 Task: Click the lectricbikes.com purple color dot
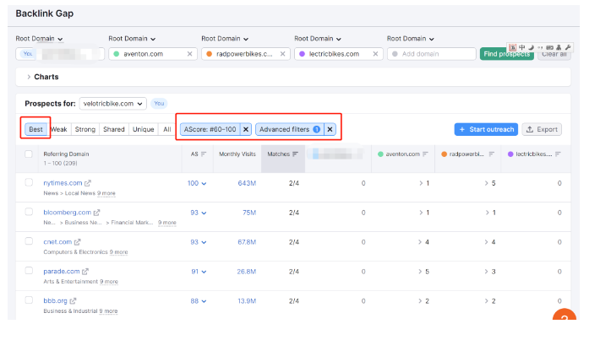(x=302, y=54)
